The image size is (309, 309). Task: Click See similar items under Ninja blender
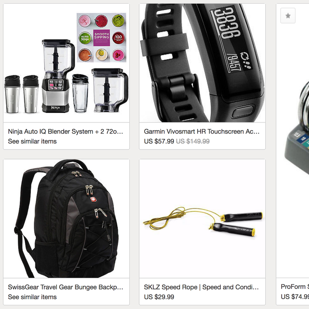pyautogui.click(x=32, y=141)
